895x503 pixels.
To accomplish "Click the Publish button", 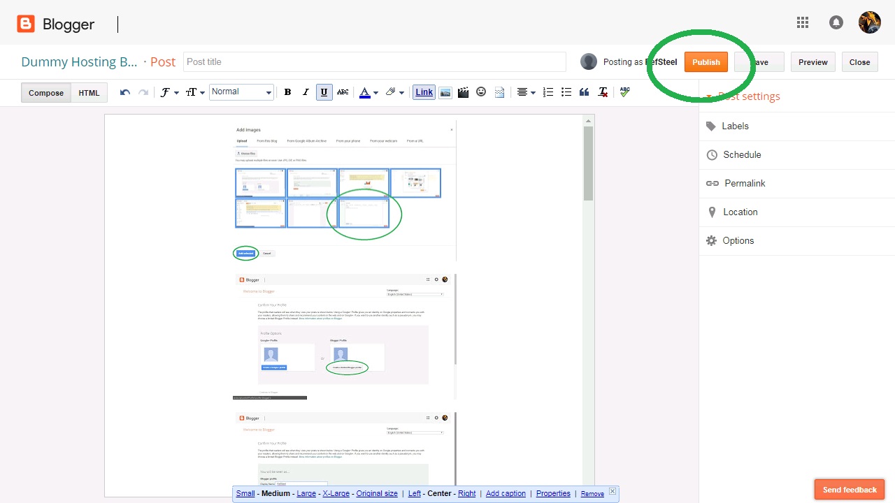I will (x=706, y=62).
